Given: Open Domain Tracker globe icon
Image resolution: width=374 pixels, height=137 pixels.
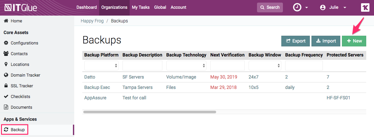Looking at the screenshot, I should click(x=6, y=75).
